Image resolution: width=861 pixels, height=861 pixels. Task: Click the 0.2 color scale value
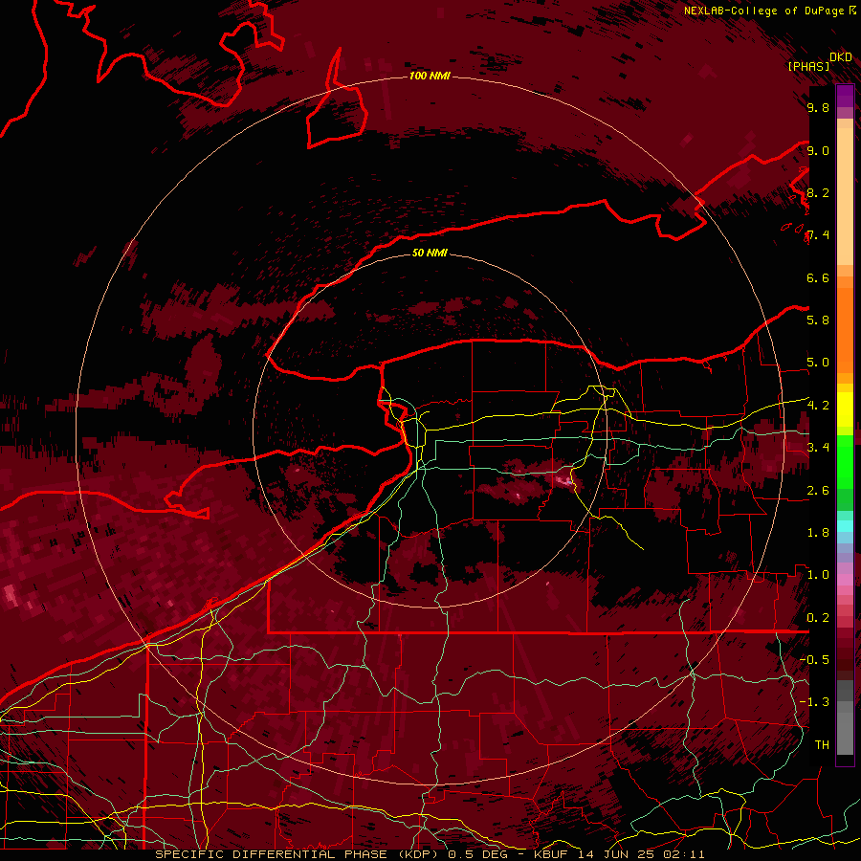[x=818, y=618]
